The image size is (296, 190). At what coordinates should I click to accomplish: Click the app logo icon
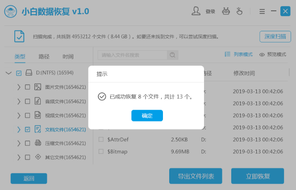(11, 12)
